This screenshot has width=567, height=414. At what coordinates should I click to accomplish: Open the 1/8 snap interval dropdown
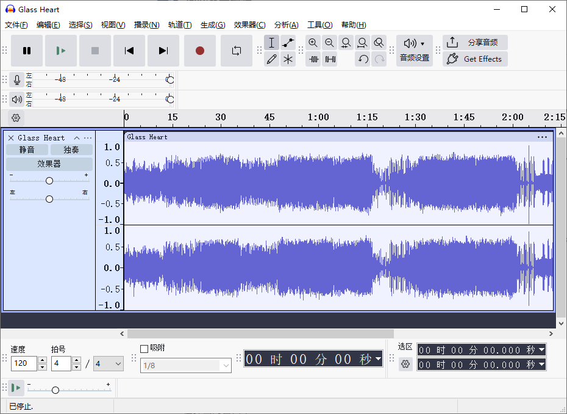click(185, 365)
